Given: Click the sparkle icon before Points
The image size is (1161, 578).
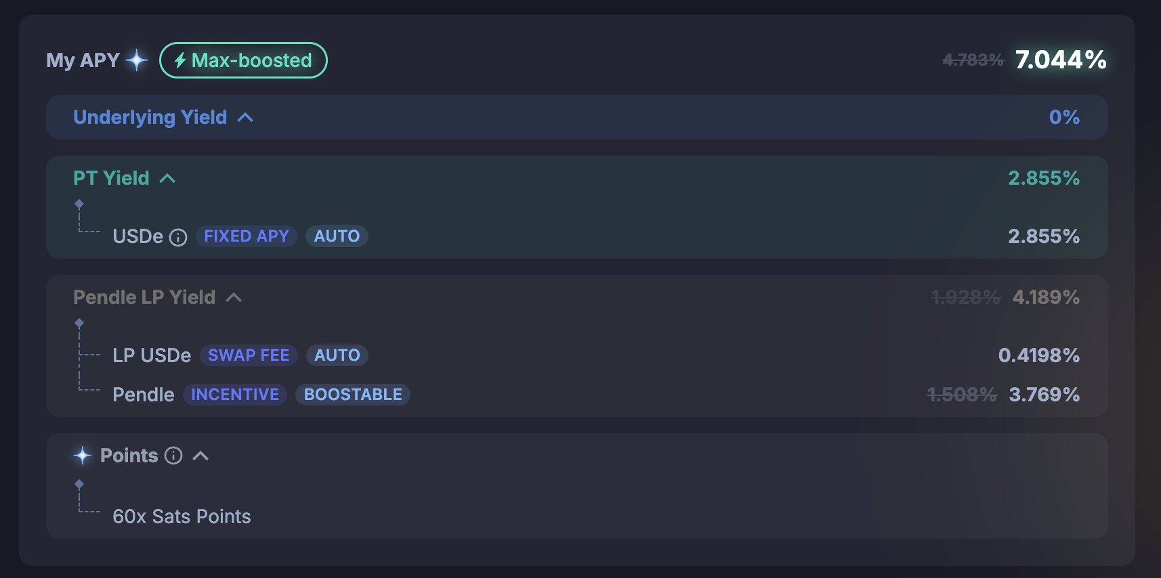Looking at the screenshot, I should (83, 455).
